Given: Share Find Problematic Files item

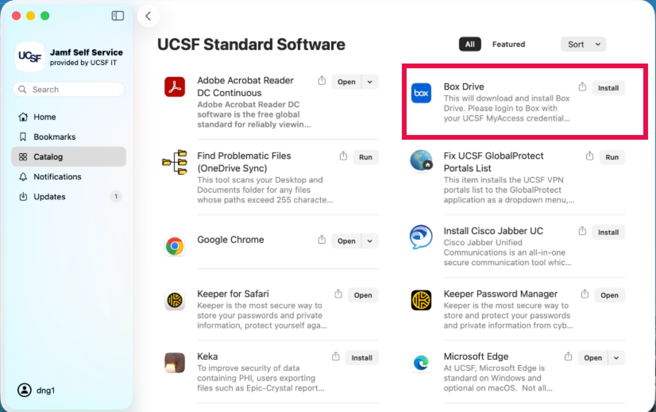Looking at the screenshot, I should point(343,156).
